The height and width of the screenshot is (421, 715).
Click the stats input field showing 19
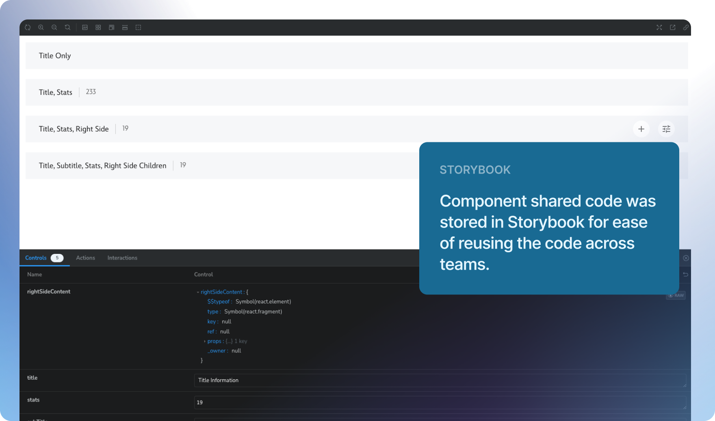coord(440,402)
